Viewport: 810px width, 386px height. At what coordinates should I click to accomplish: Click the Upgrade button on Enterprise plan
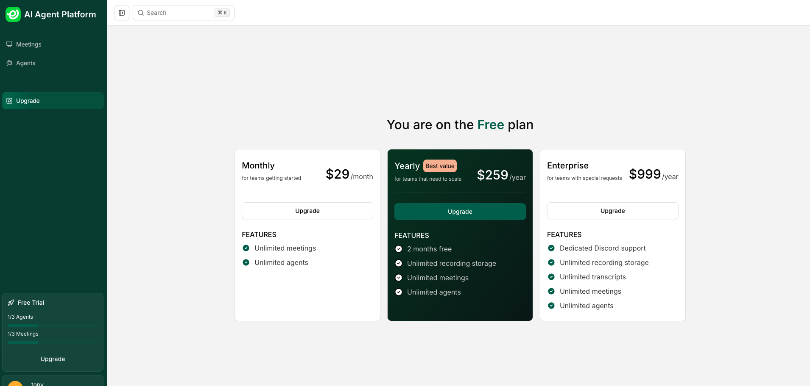point(613,211)
